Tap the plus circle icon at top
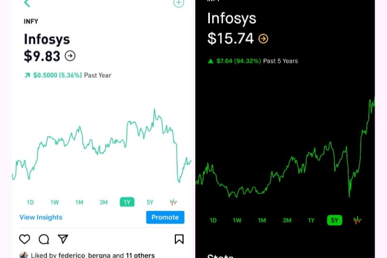The width and height of the screenshot is (387, 258). coord(179,3)
